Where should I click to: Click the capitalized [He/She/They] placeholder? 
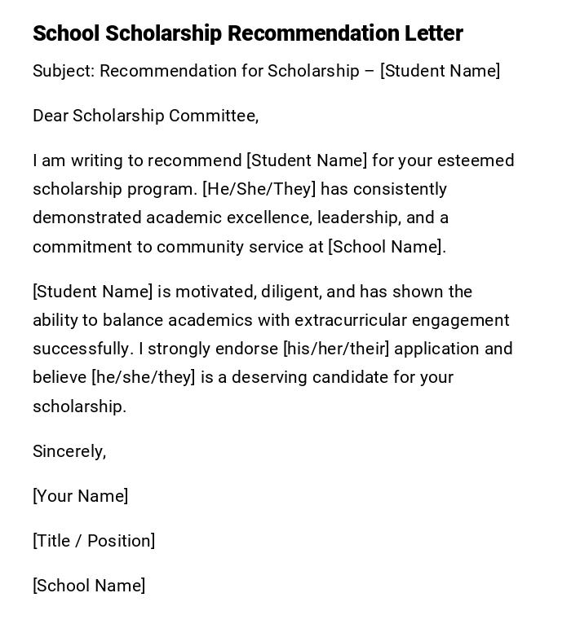click(x=259, y=189)
